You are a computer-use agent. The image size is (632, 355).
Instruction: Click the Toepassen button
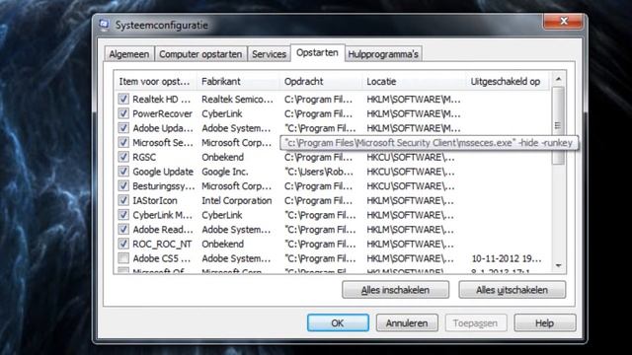[476, 322]
